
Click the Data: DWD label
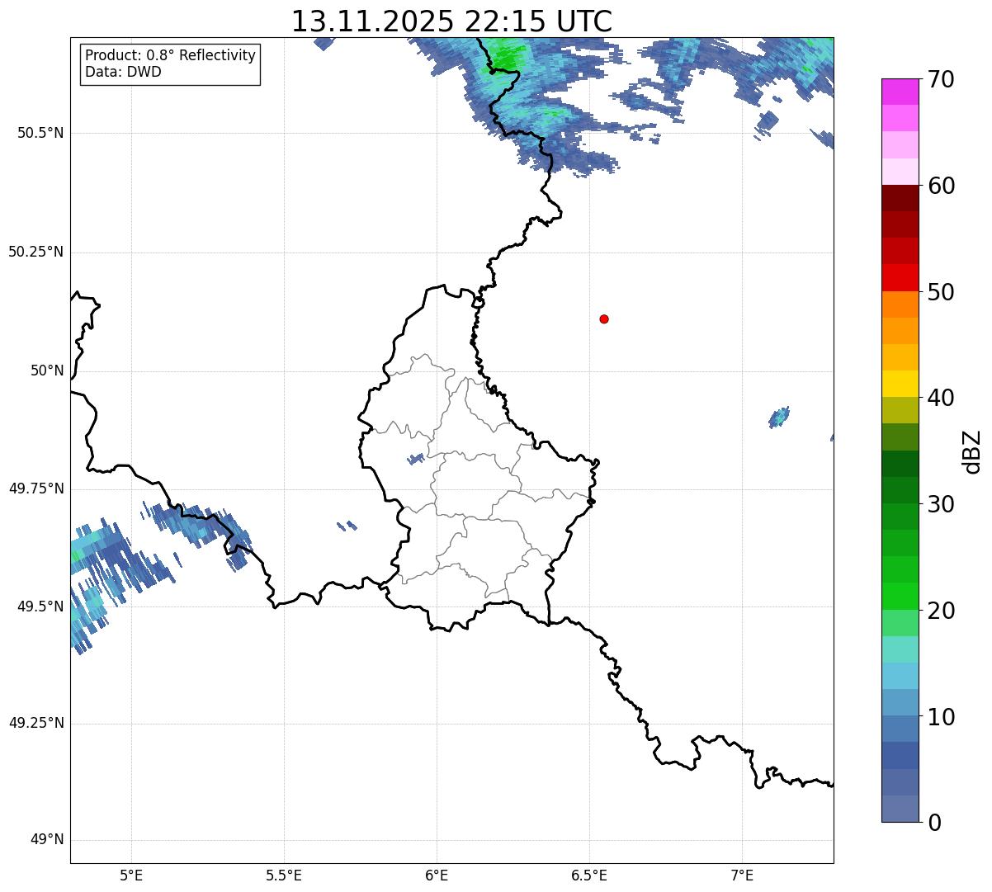[124, 72]
